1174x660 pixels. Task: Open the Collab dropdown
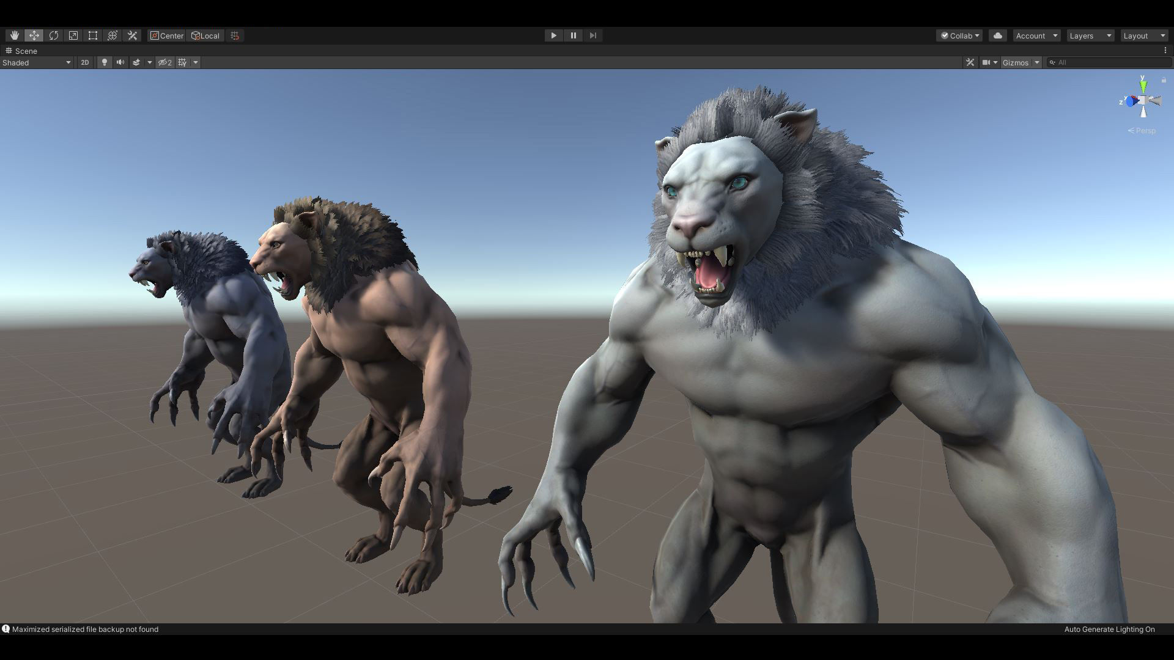coord(959,35)
